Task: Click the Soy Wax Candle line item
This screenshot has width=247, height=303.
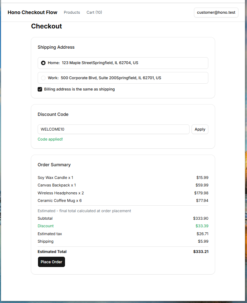Action: pyautogui.click(x=55, y=178)
